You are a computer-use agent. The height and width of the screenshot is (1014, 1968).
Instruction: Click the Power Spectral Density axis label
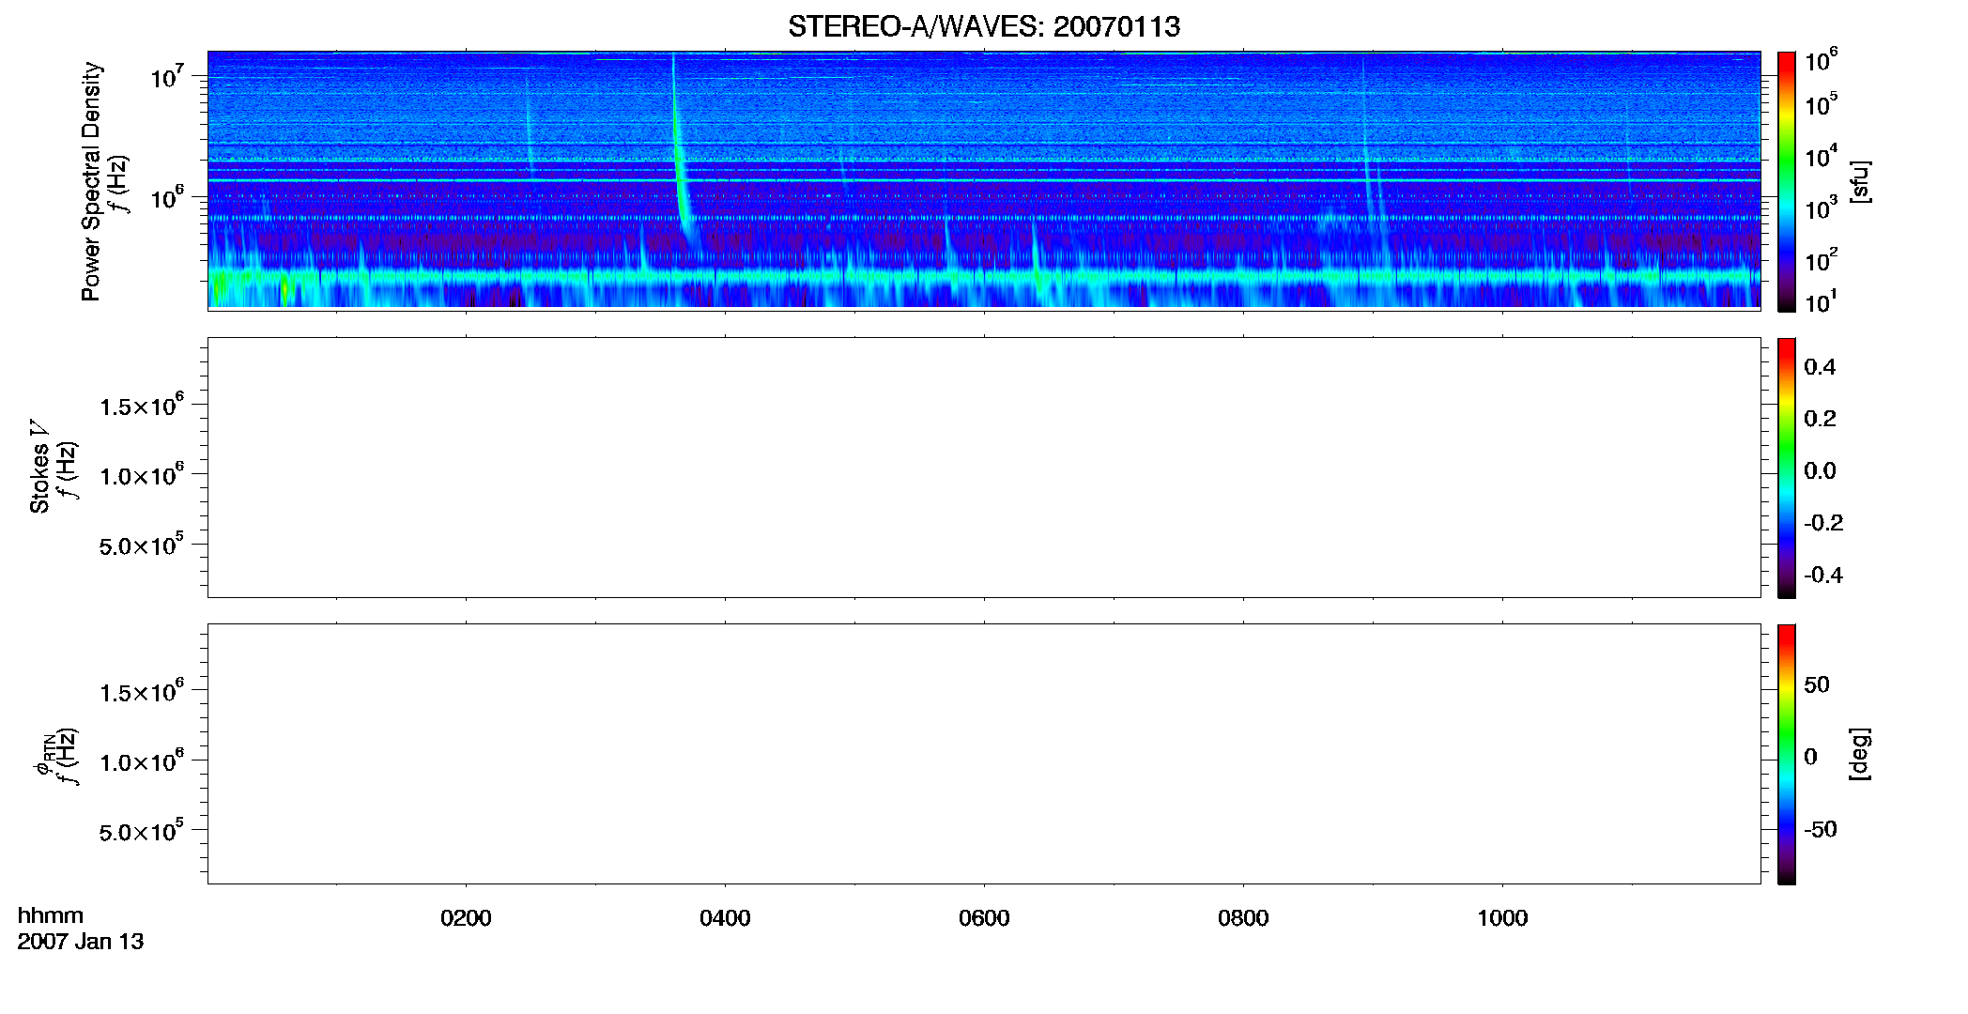click(91, 181)
